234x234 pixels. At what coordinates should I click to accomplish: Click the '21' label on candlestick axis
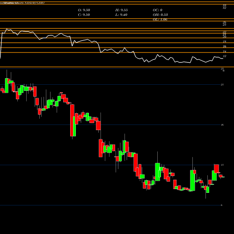pos(222,85)
